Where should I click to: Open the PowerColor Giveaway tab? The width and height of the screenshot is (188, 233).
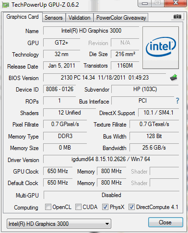click(121, 18)
